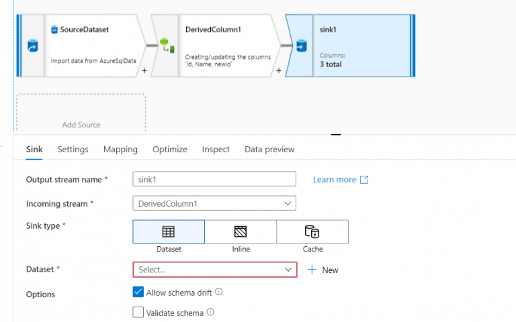This screenshot has width=516, height=322.
Task: Click the Output stream name field
Action: click(214, 179)
